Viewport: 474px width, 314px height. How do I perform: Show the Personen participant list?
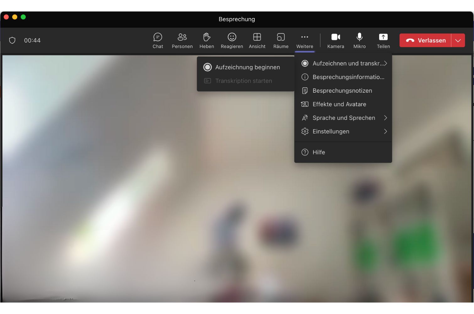coord(182,40)
